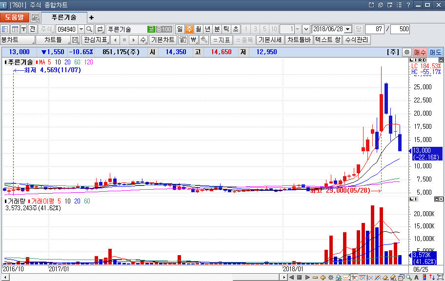Switch to minute (분) chart period

click(x=217, y=29)
